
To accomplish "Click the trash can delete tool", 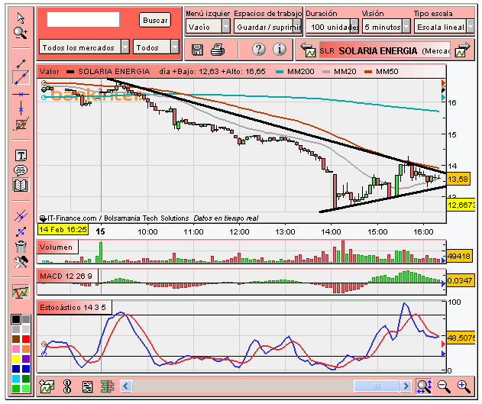I will pos(21,247).
